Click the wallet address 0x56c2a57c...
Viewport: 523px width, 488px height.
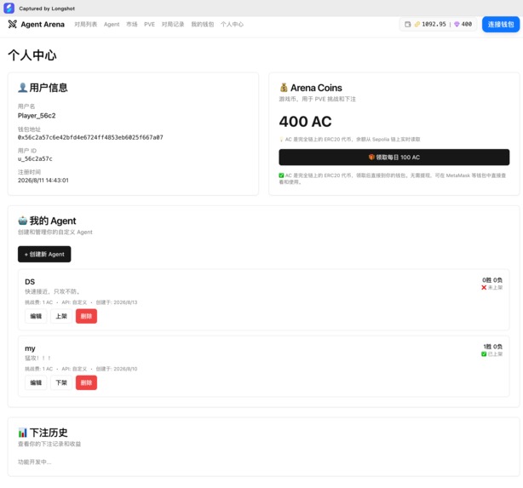click(x=90, y=137)
